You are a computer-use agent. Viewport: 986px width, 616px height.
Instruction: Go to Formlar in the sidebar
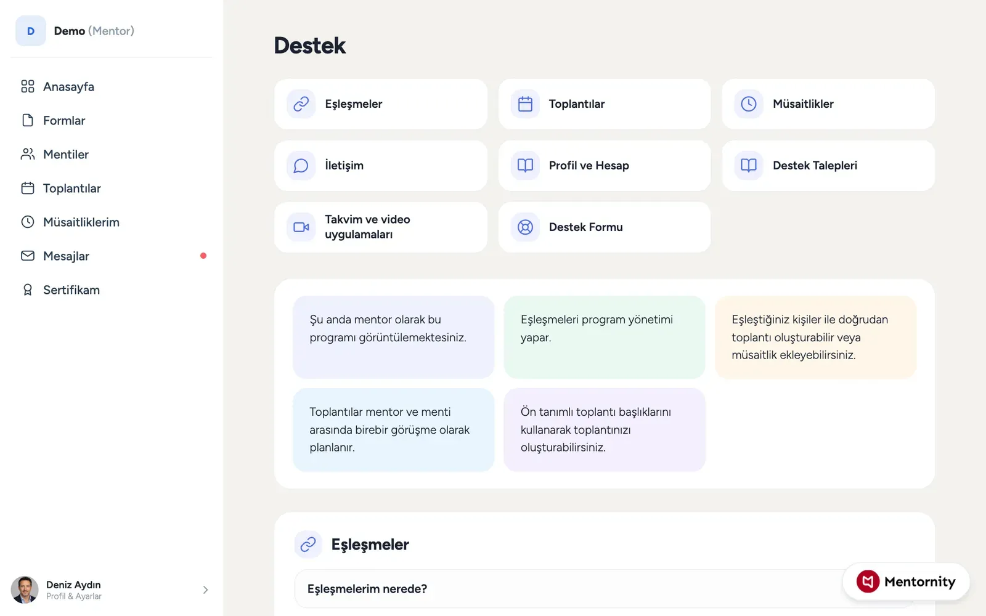[x=111, y=120]
